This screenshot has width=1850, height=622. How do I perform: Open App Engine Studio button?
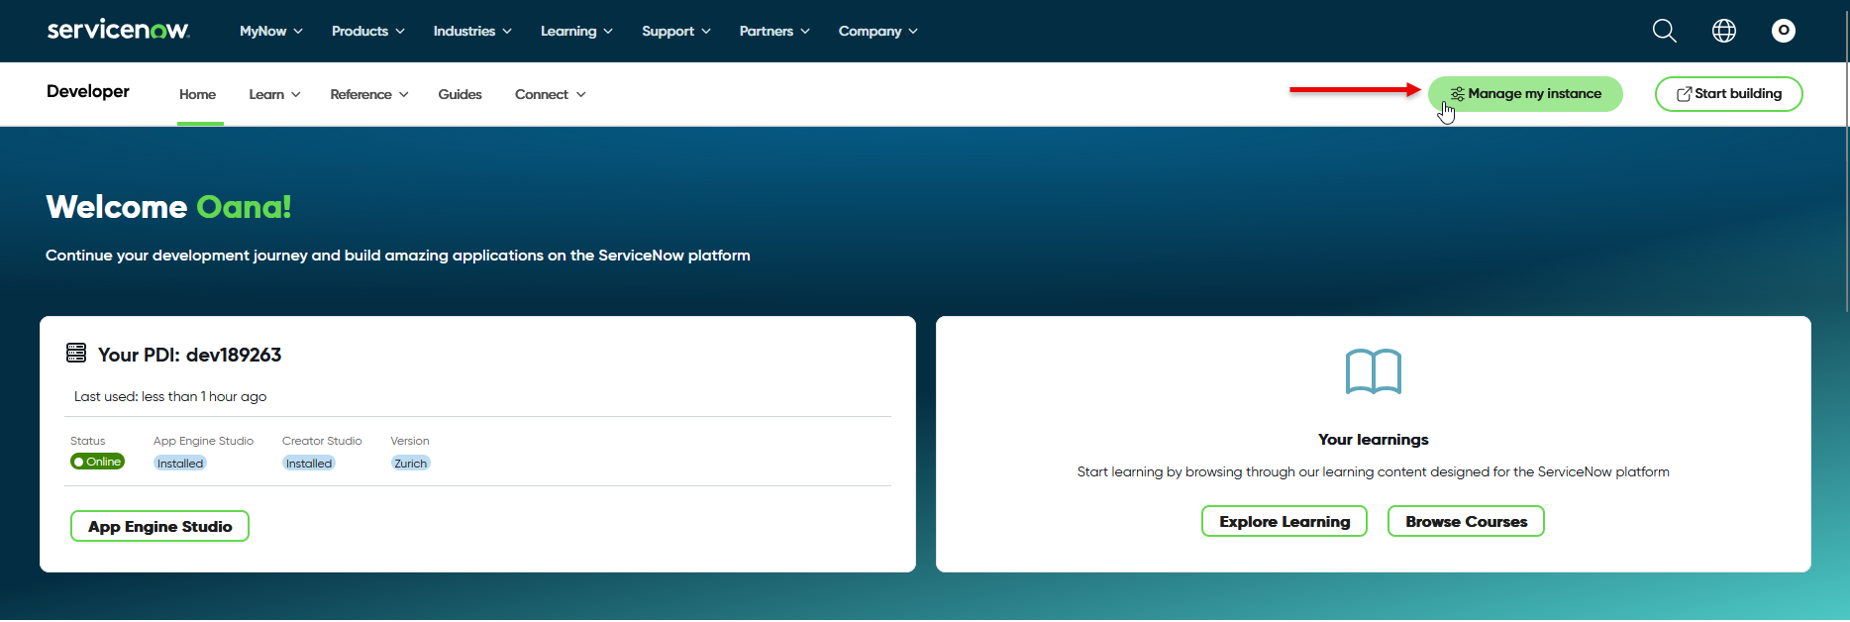[x=159, y=526]
